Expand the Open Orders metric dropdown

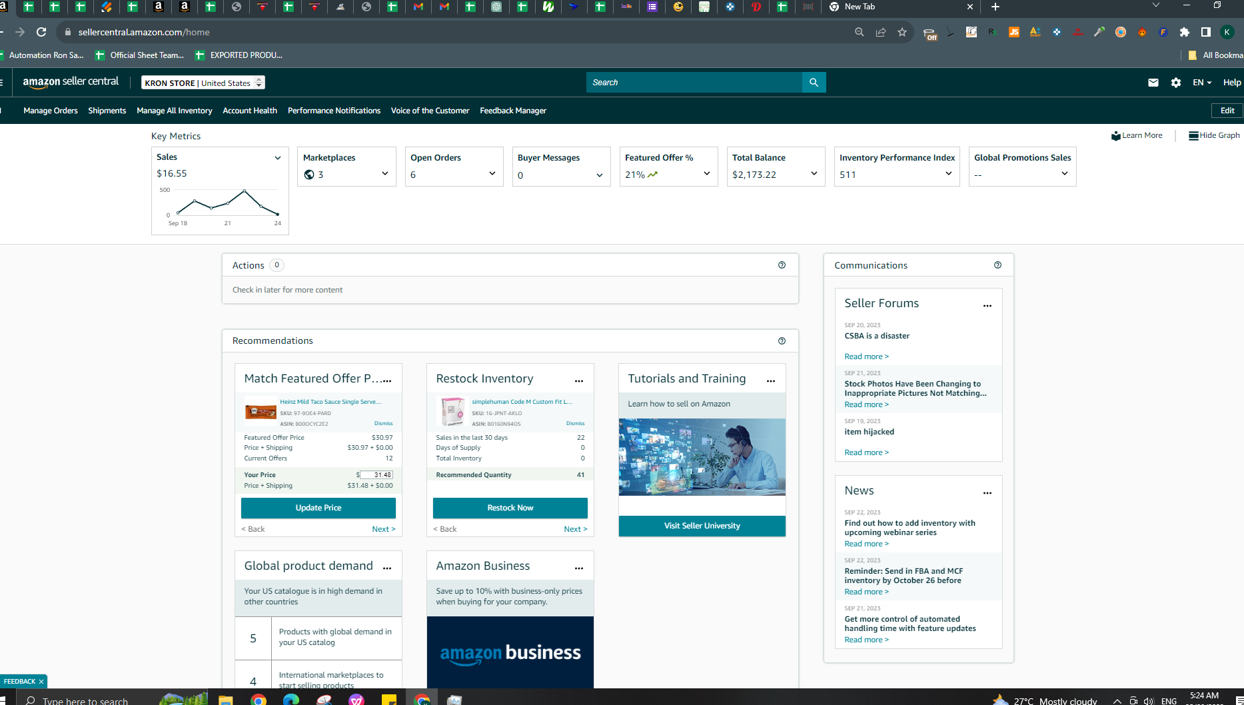tap(492, 174)
